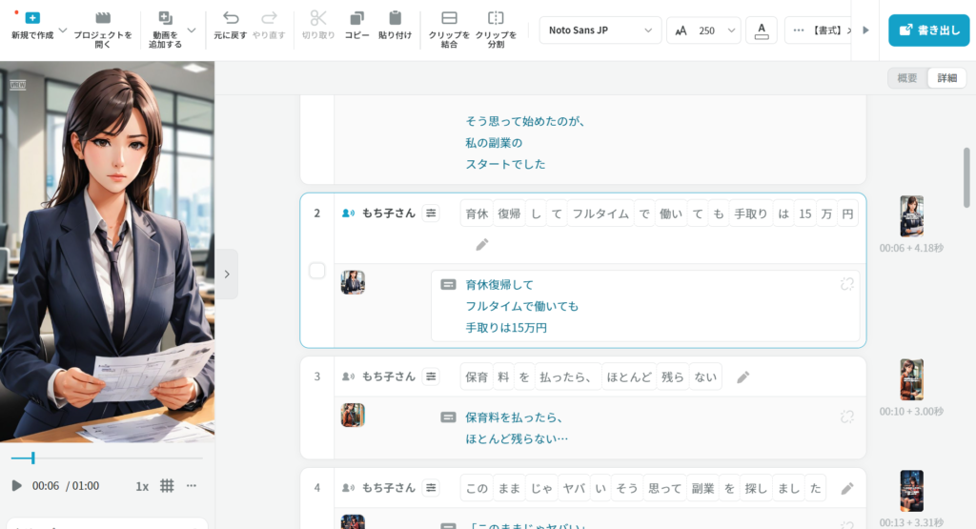This screenshot has height=529, width=976.
Task: Open プロジェクトを開く project icon
Action: point(103,18)
